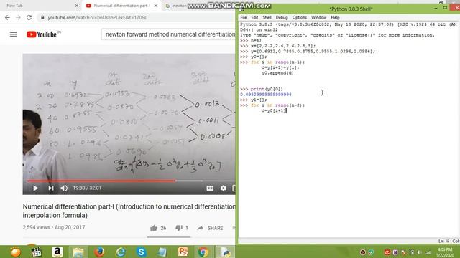Launch Firefox from the taskbar

[x=99, y=252]
